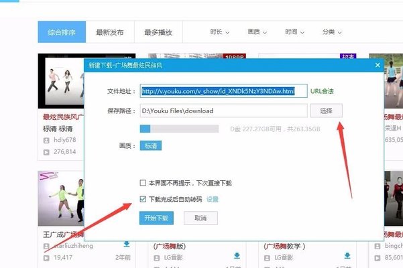Click the 2年前 upload date text
This screenshot has width=403, height=268.
point(123,257)
